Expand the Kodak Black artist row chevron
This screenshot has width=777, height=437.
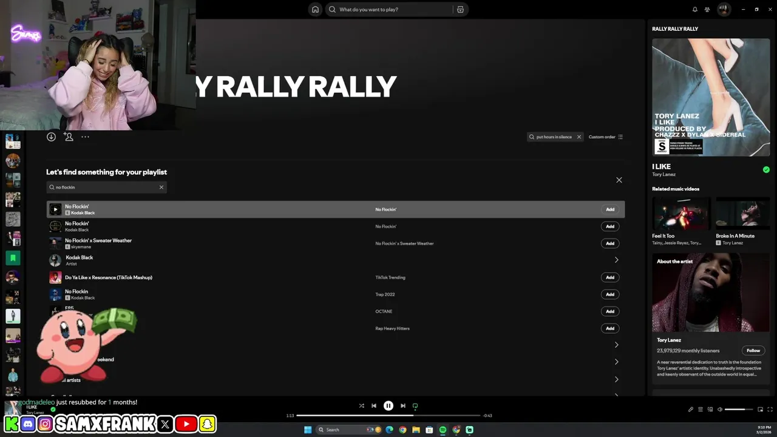click(616, 260)
